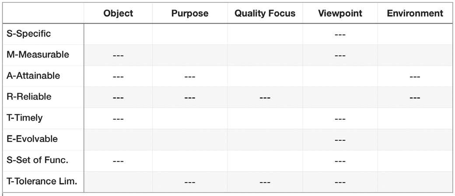
Task: Click the Object column header
Action: click(x=118, y=14)
